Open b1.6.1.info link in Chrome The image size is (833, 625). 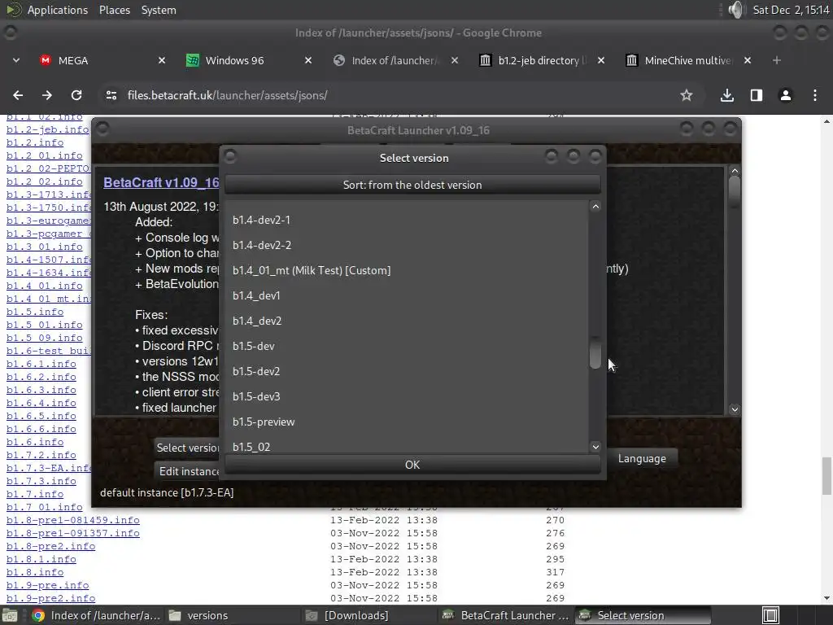click(x=41, y=364)
